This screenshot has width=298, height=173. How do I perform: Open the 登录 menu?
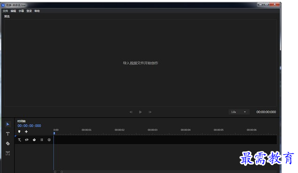29,11
